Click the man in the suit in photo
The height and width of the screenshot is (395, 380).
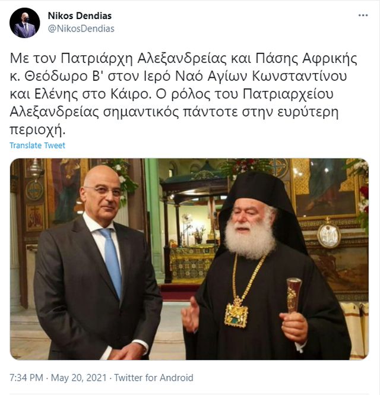[x=97, y=262]
